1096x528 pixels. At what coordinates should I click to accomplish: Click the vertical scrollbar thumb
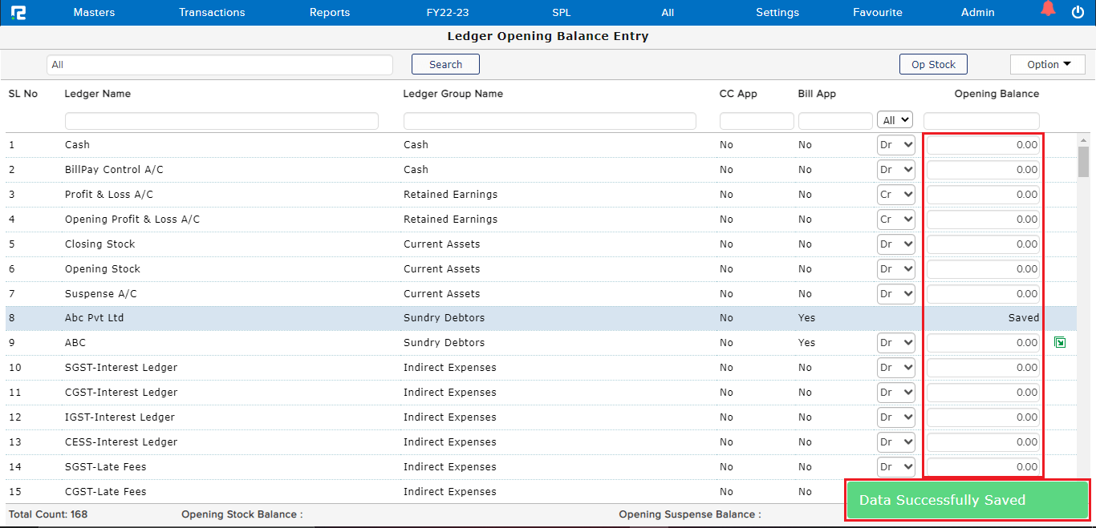click(x=1083, y=161)
